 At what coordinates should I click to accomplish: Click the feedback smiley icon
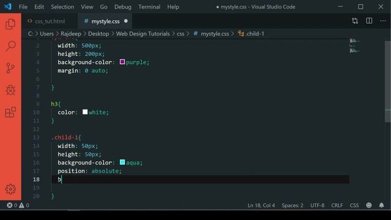tap(369, 205)
